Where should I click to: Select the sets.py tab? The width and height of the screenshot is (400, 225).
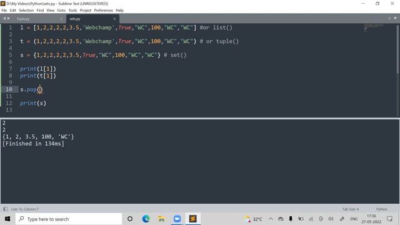(75, 19)
